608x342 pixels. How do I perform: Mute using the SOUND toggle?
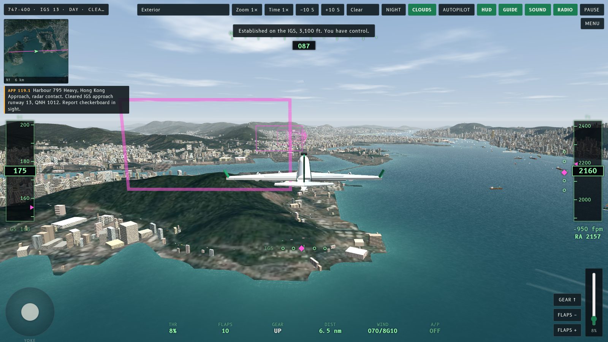[x=537, y=10]
